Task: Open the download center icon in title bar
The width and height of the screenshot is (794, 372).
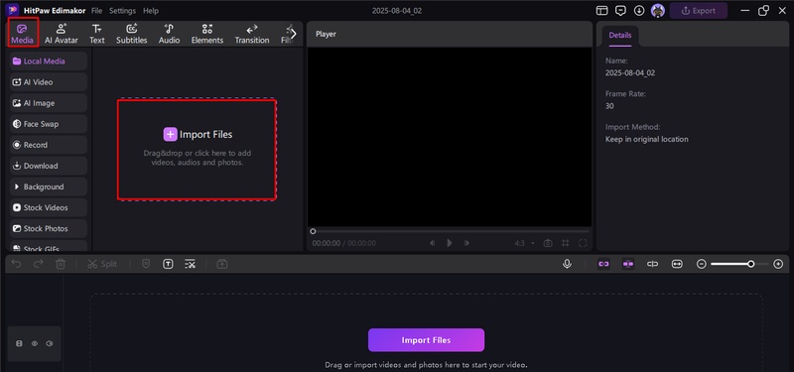Action: click(x=639, y=11)
